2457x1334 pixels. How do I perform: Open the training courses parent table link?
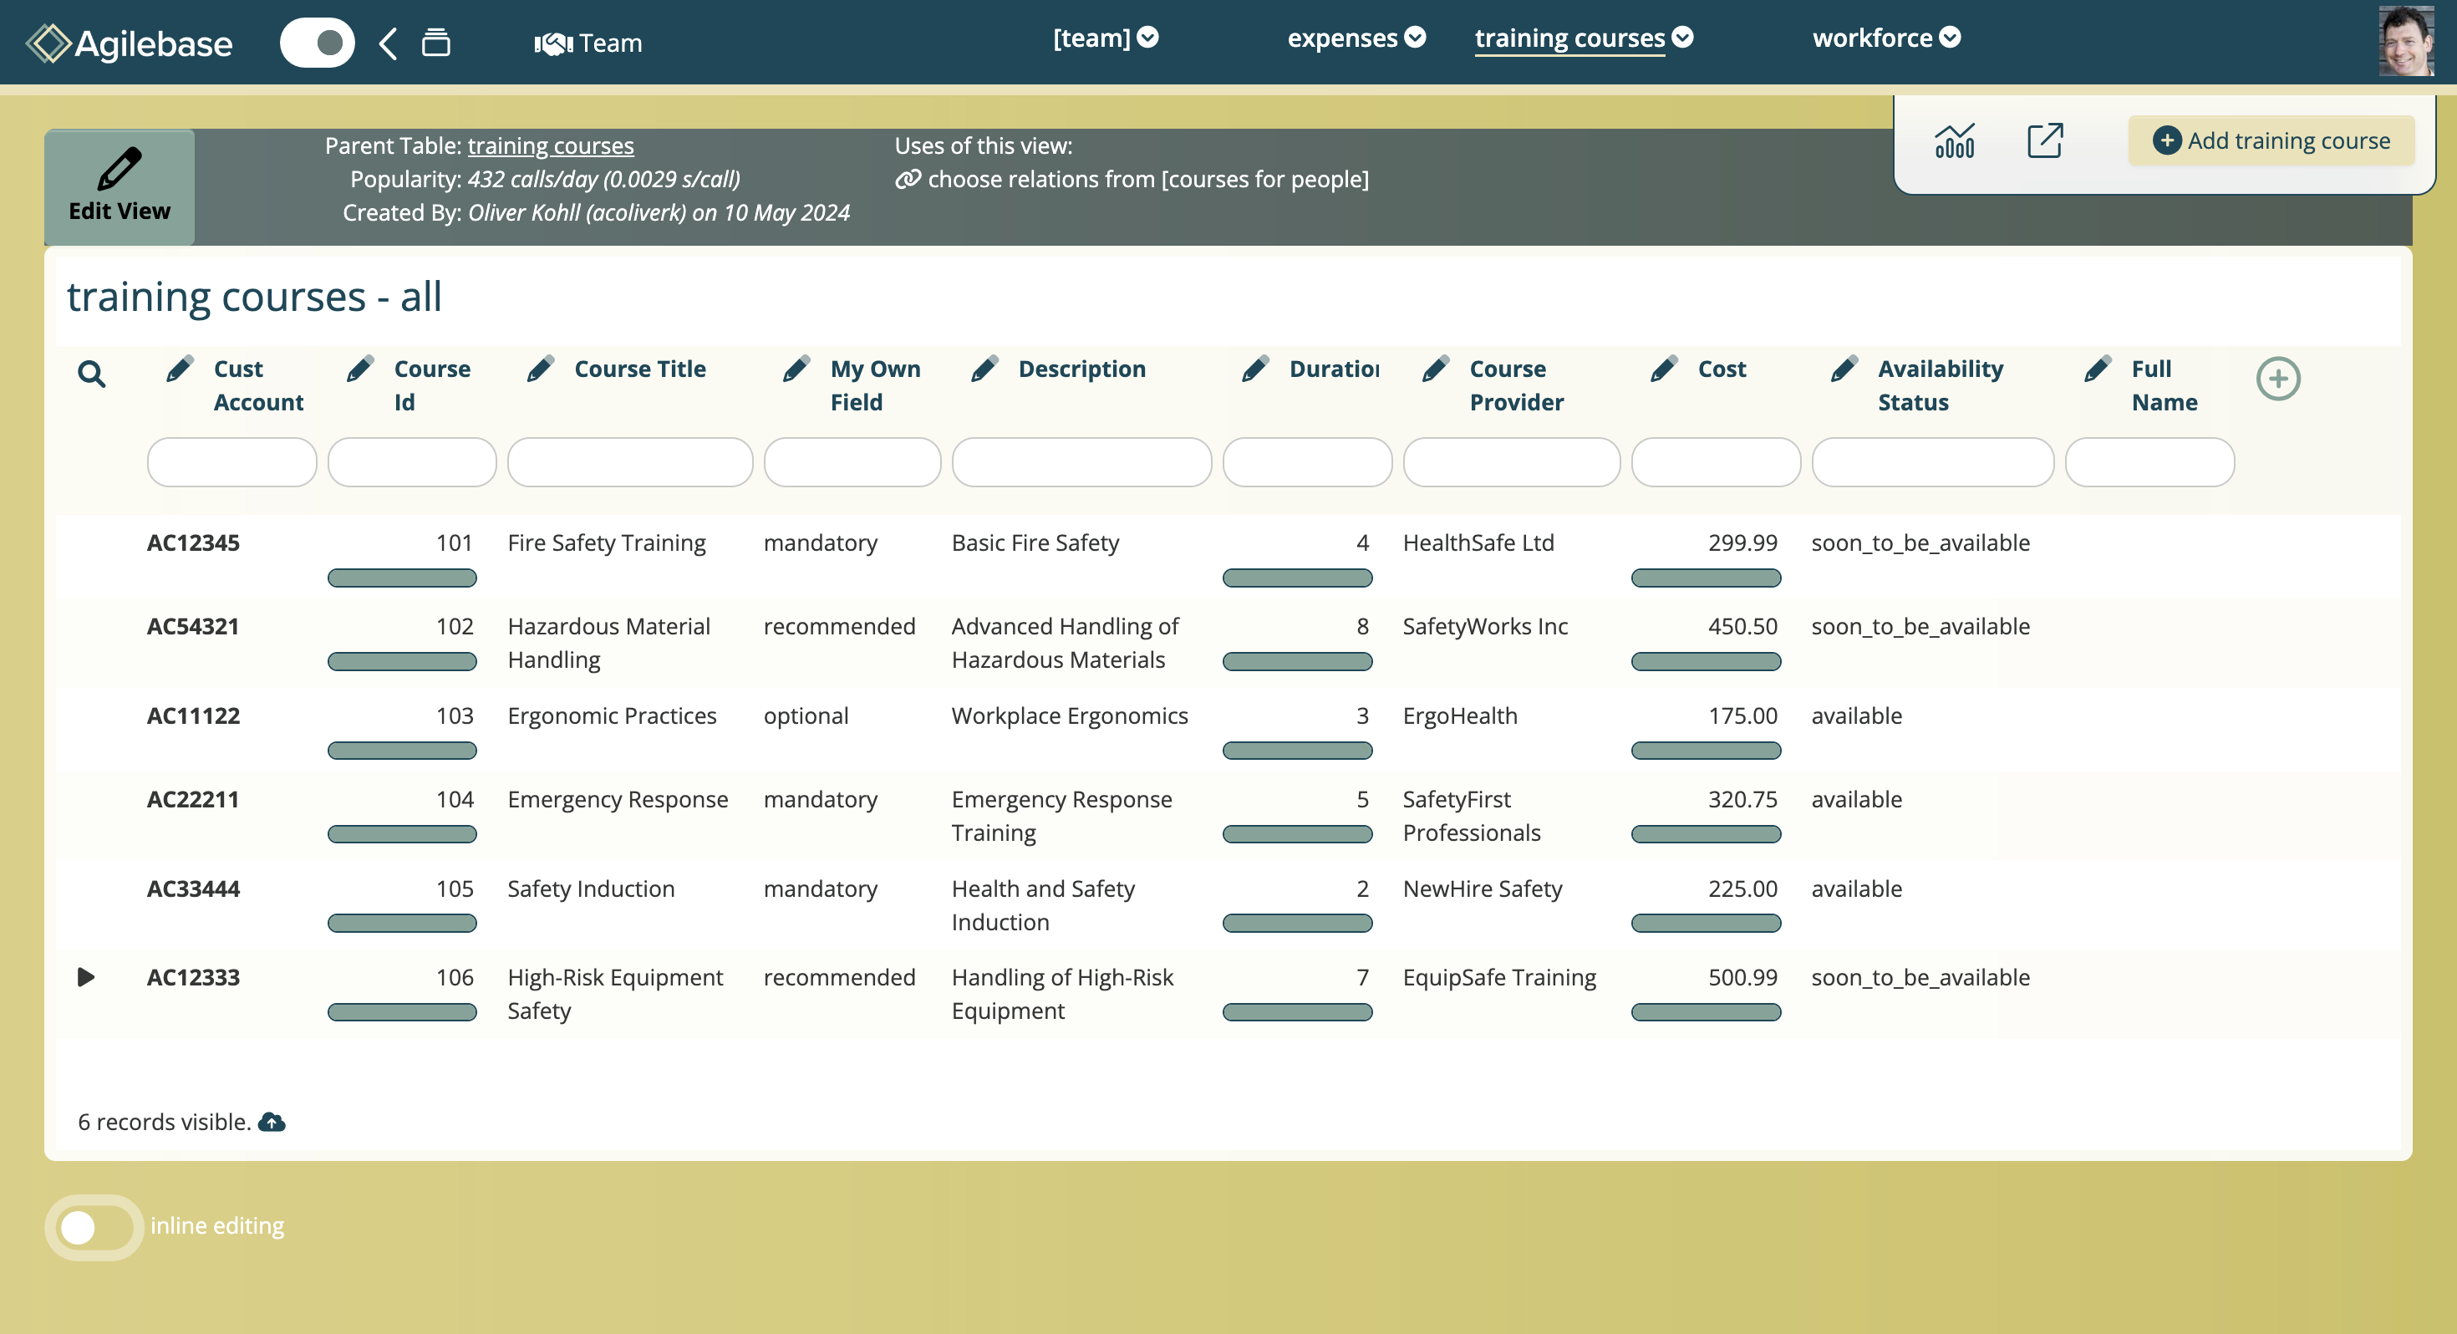[x=551, y=146]
